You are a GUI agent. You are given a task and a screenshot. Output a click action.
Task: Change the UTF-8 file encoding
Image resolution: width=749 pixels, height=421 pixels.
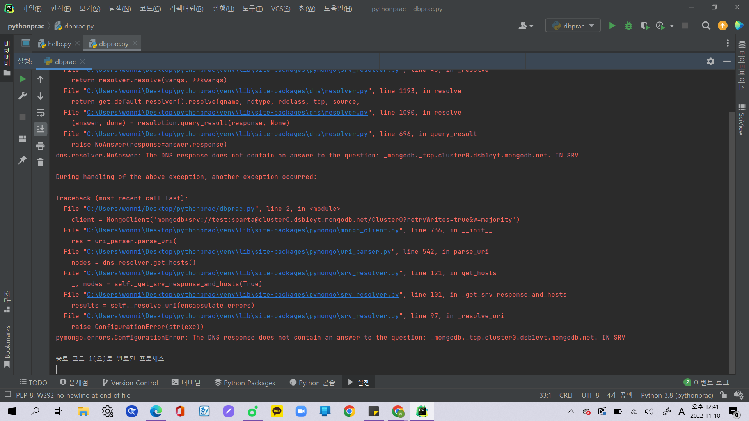[x=590, y=395]
